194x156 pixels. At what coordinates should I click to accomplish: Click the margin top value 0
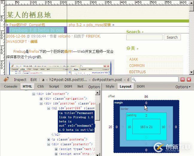(x=146, y=103)
